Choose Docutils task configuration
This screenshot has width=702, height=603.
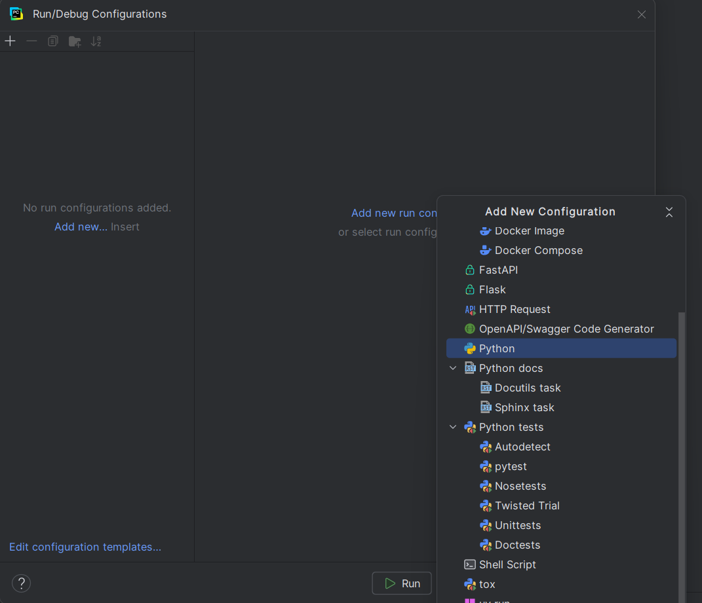click(x=562, y=388)
